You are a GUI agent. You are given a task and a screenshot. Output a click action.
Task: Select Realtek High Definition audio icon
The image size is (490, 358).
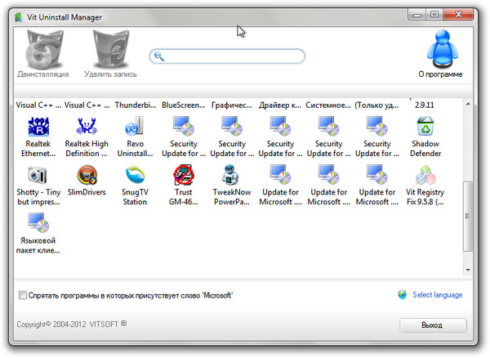pos(87,127)
